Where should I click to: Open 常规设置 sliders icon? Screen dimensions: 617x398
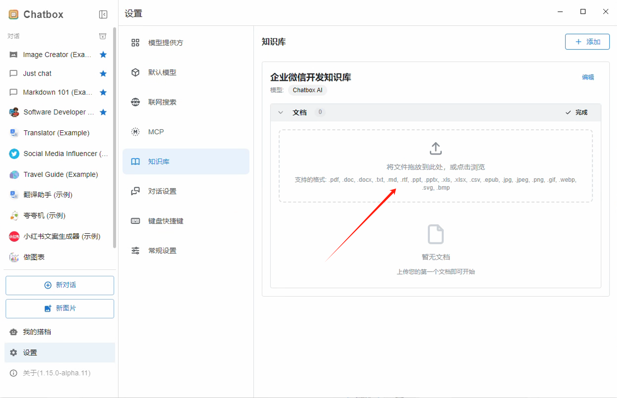point(136,251)
